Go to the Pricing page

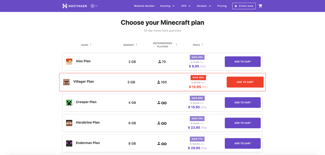[222, 6]
